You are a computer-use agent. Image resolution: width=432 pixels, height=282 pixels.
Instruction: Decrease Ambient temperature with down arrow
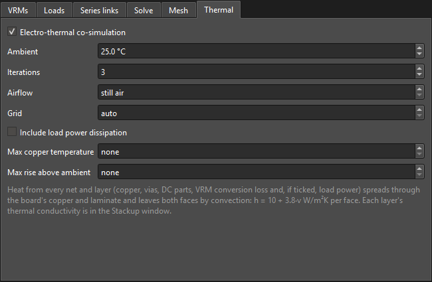click(x=419, y=54)
